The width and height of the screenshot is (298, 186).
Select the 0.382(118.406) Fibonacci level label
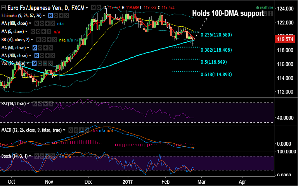click(216, 50)
